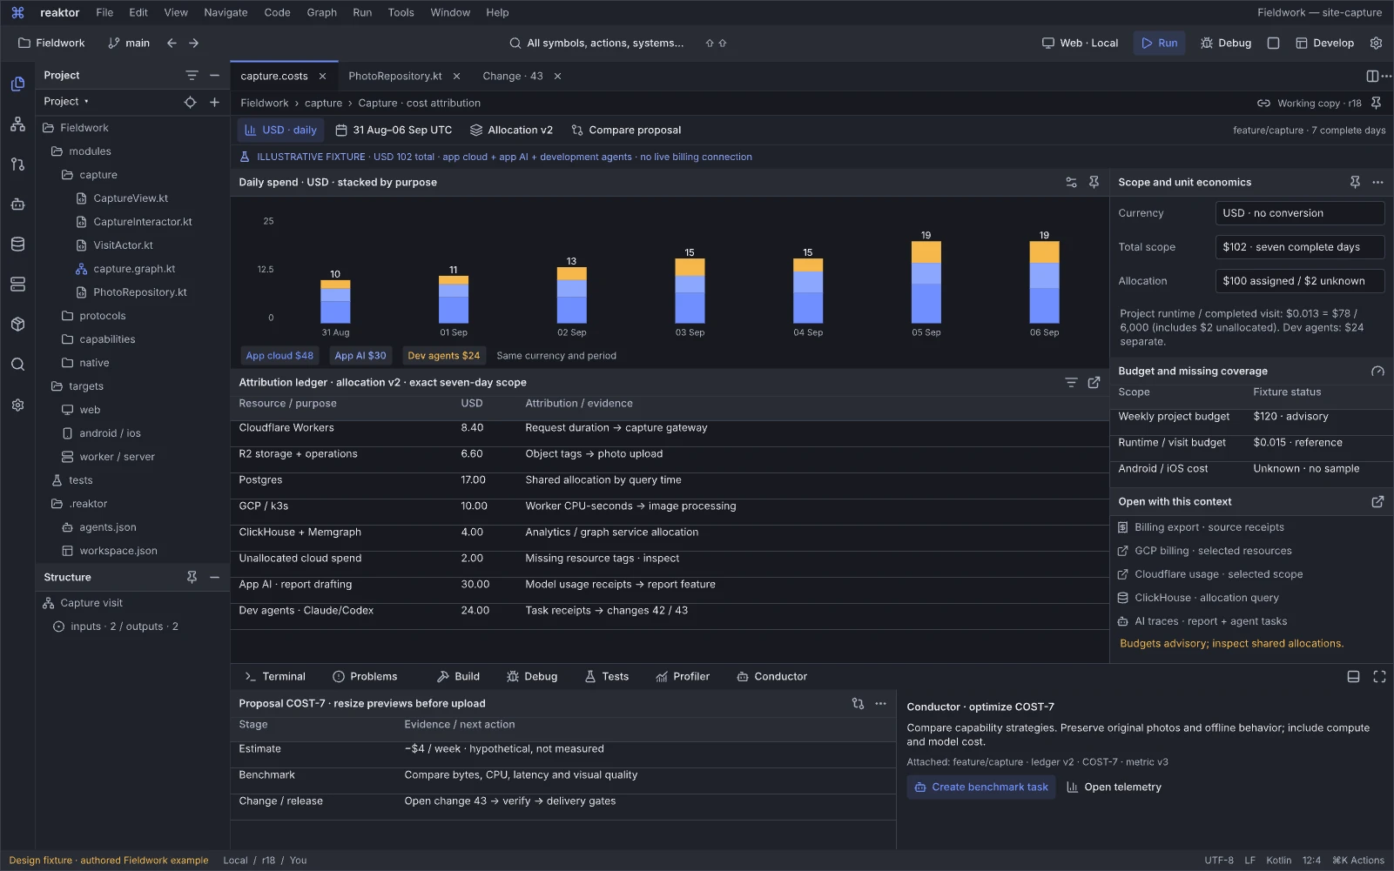The image size is (1394, 871).
Task: Open the version control sidebar icon
Action: click(17, 164)
